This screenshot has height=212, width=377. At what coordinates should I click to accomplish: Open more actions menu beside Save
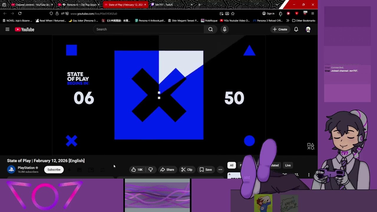pyautogui.click(x=220, y=170)
